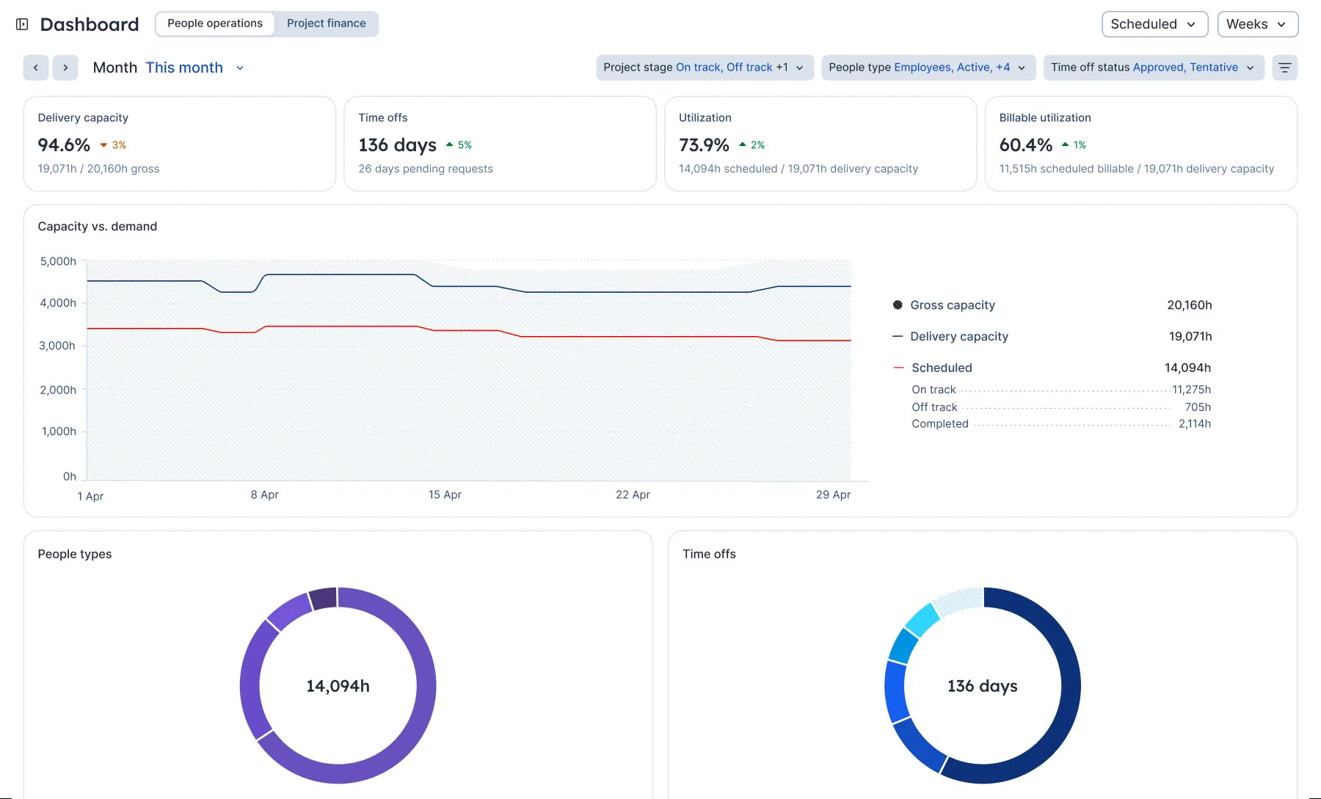Click the 136 days center of Time offs donut

(x=982, y=686)
